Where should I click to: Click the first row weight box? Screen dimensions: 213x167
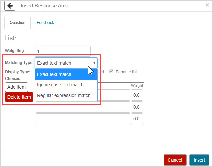click(137, 95)
